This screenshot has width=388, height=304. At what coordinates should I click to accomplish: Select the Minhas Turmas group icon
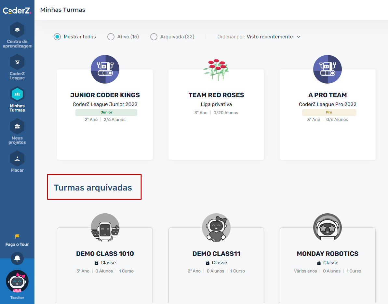tap(17, 94)
